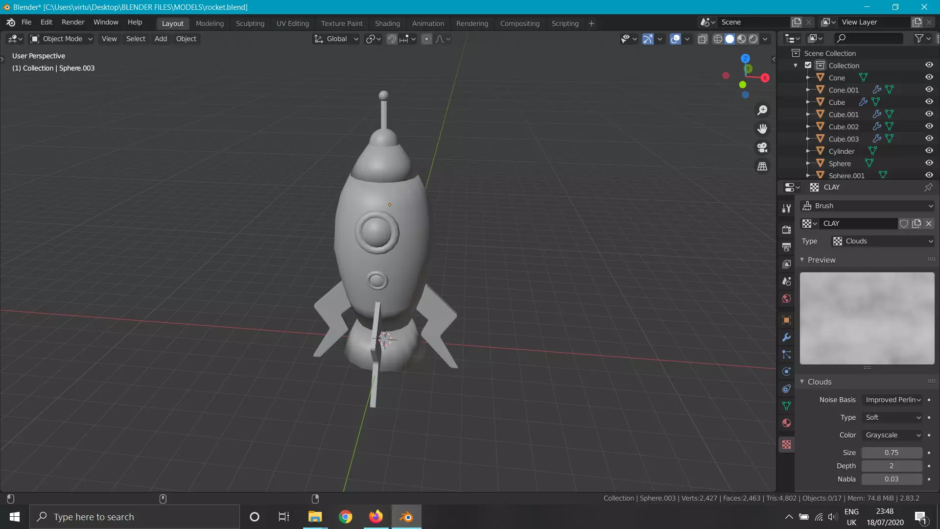Hide the Cylinder object with eye icon
Screen dimensions: 940x529
[x=929, y=151]
